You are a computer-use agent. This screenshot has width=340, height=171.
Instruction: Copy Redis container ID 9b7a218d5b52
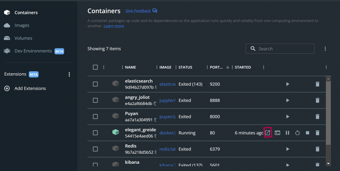(x=155, y=152)
